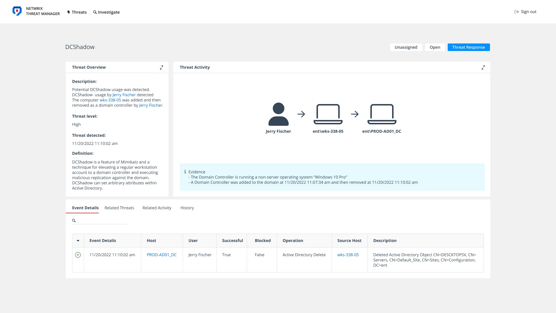
Task: Open the Threats menu
Action: [x=77, y=12]
